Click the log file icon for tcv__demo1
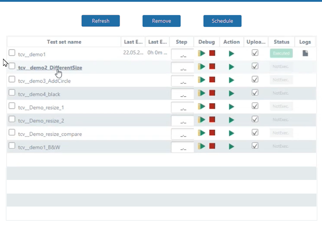This screenshot has height=228, width=322. tap(305, 54)
